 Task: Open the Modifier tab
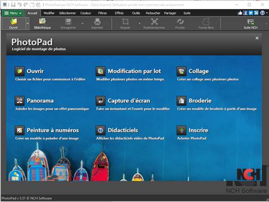point(49,13)
